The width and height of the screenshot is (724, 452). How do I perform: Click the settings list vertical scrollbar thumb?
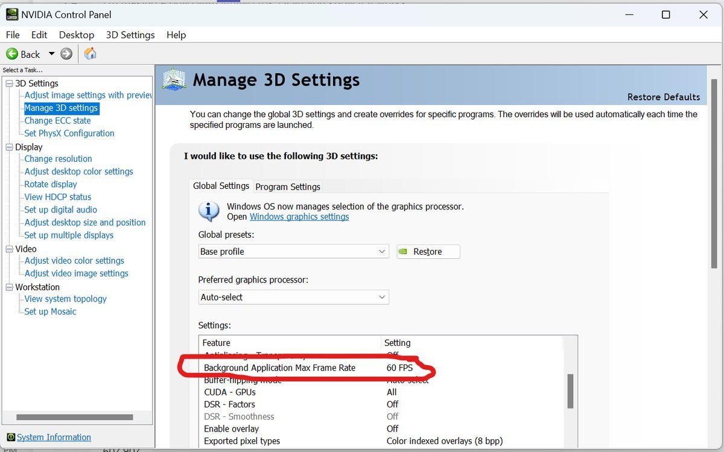pyautogui.click(x=570, y=392)
